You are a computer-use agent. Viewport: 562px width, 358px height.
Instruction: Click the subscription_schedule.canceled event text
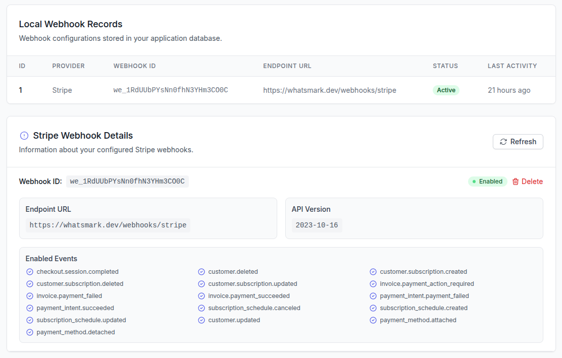pos(254,308)
